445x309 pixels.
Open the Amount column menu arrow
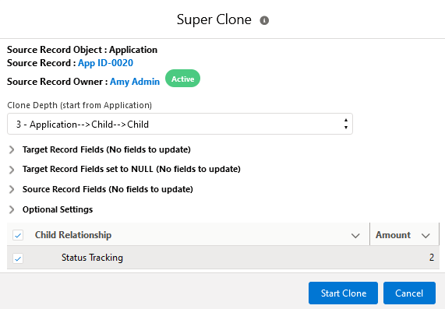click(x=426, y=236)
